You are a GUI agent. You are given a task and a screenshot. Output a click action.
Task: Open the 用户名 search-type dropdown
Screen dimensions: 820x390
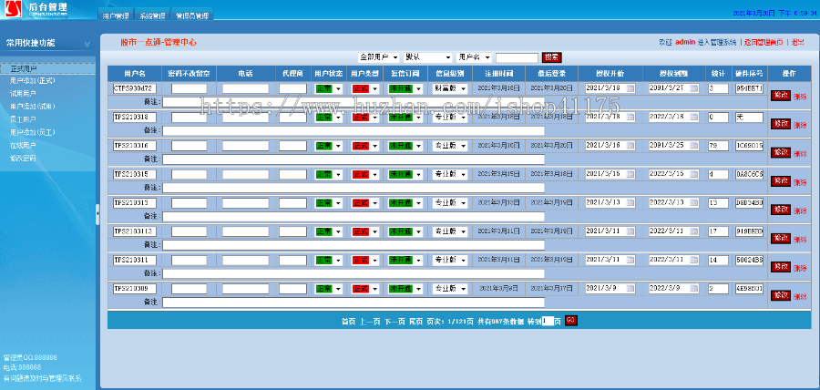point(478,56)
